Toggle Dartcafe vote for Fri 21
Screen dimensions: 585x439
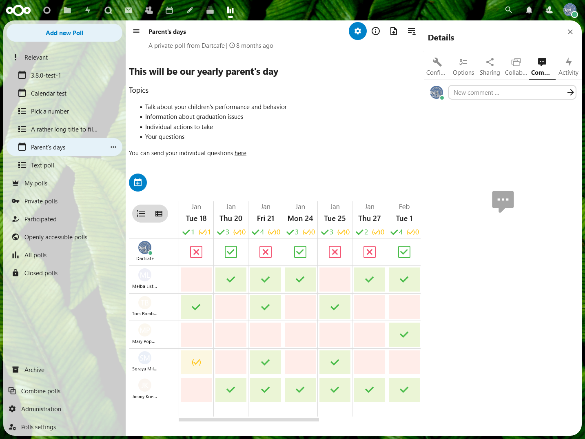point(266,252)
